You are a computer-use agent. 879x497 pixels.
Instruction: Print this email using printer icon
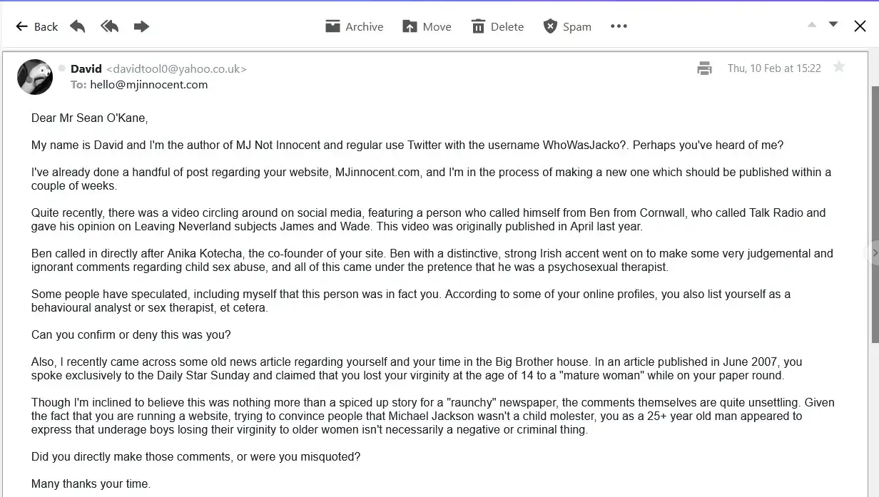pyautogui.click(x=704, y=68)
